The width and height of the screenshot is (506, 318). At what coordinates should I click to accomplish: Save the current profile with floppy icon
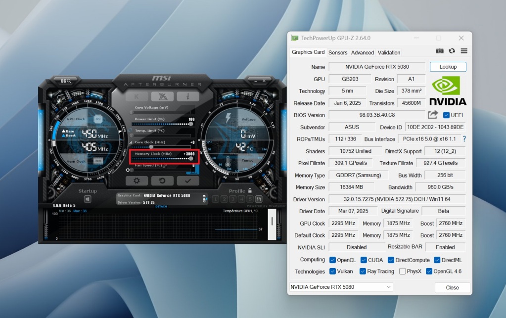259,199
